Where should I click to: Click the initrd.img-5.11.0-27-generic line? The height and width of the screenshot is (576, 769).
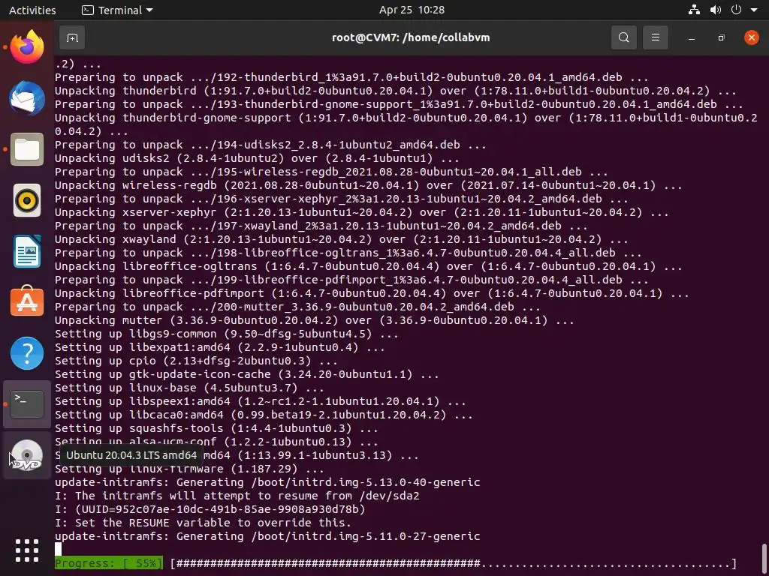267,536
